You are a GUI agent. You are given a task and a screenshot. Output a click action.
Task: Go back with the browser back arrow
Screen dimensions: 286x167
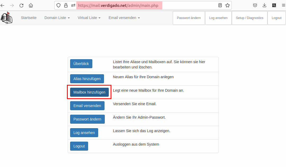[3, 6]
